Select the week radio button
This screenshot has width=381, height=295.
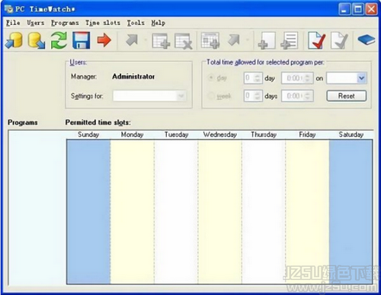click(211, 96)
